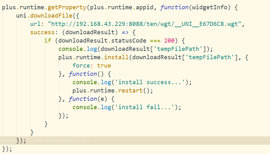The image size is (270, 154).
Task: Click the getProperty method name
Action: coord(67,7)
